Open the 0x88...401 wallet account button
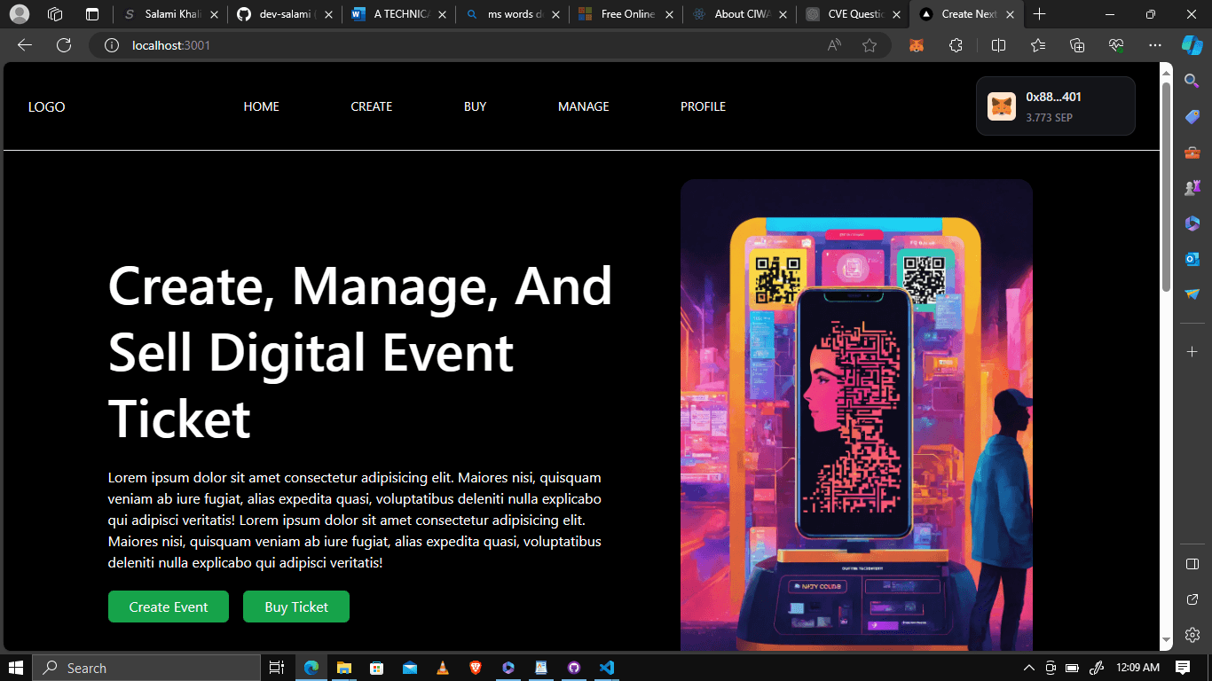Screen dimensions: 1212x681 1056,106
